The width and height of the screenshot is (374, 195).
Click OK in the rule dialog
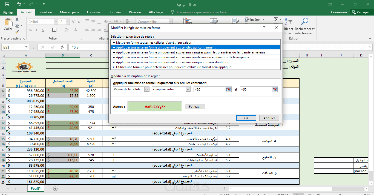click(x=246, y=118)
